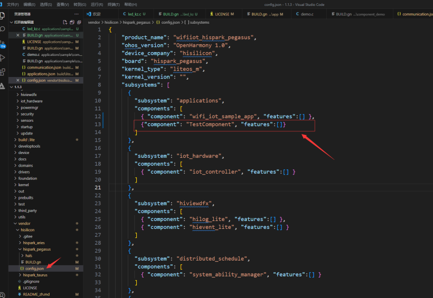The height and width of the screenshot is (298, 433).
Task: Open the 文件(F) menu
Action: tap(13, 4)
